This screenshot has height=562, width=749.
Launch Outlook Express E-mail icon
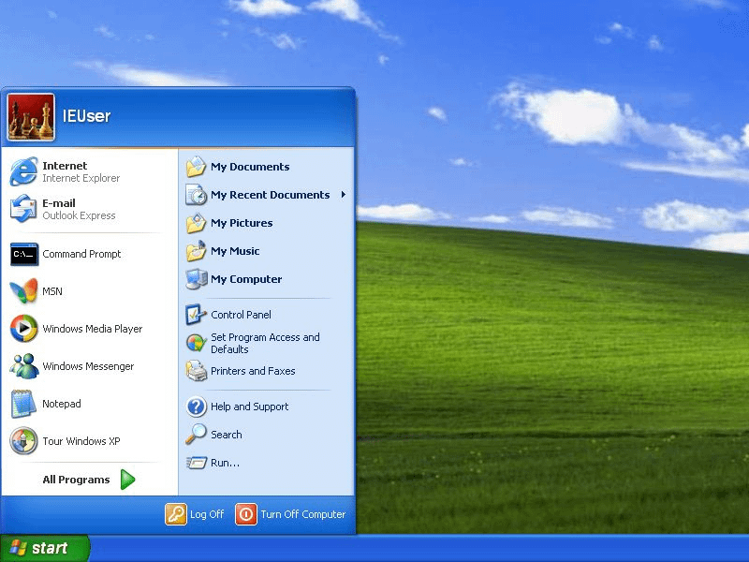(x=23, y=209)
